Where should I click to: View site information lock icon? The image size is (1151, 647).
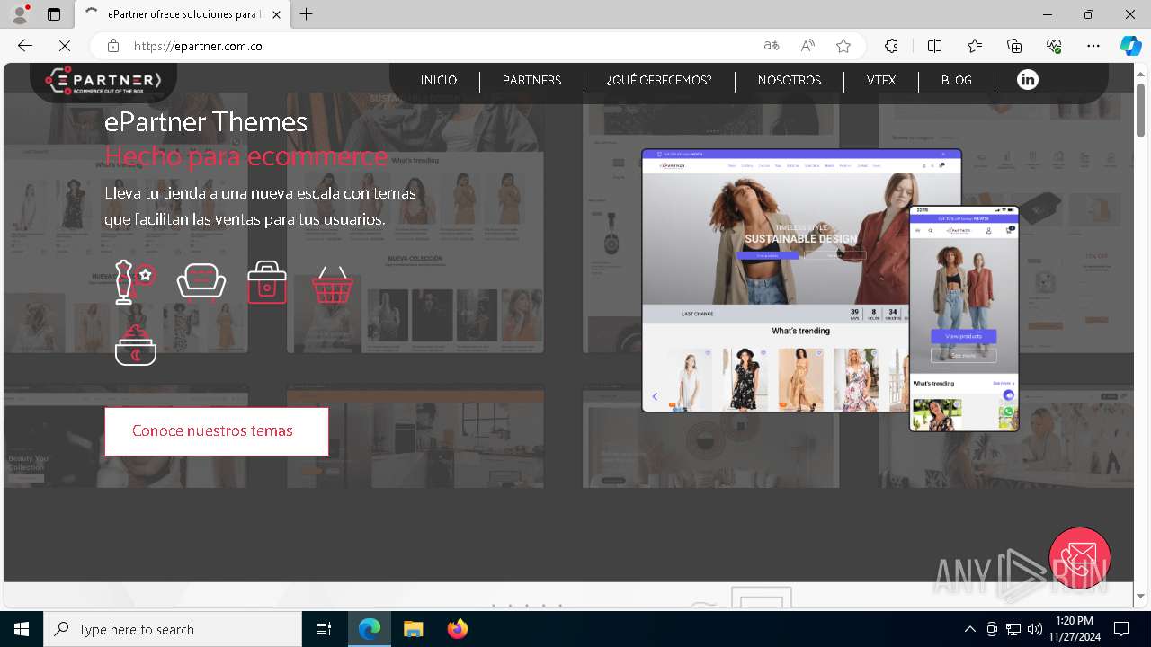point(113,46)
